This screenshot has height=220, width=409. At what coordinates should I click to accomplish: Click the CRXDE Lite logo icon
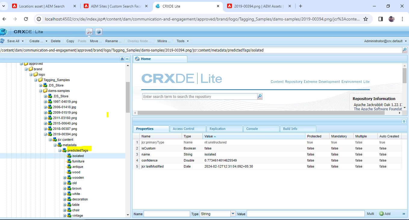click(3, 32)
